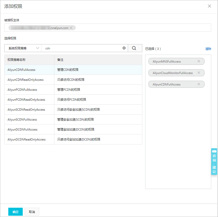The width and height of the screenshot is (218, 217).
Task: Click the AliyunCloudMonitorFullAccess selected tag
Action: point(177,73)
